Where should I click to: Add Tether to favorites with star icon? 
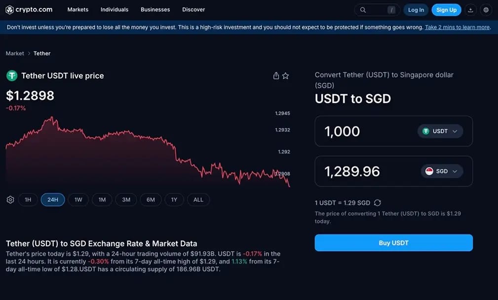click(x=286, y=76)
